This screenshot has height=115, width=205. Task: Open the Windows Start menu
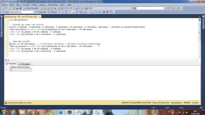(4, 112)
